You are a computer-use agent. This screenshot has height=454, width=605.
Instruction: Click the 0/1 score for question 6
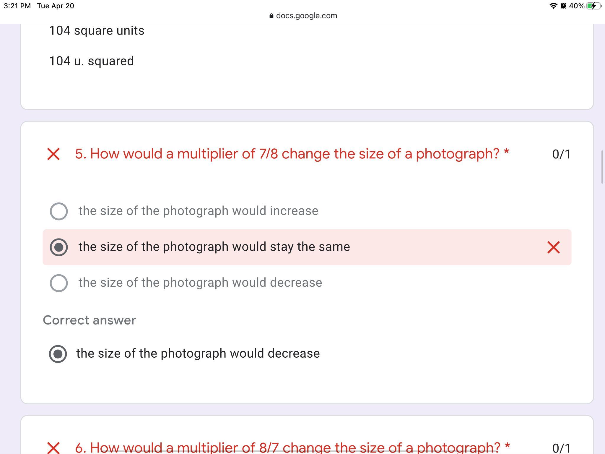pyautogui.click(x=561, y=448)
